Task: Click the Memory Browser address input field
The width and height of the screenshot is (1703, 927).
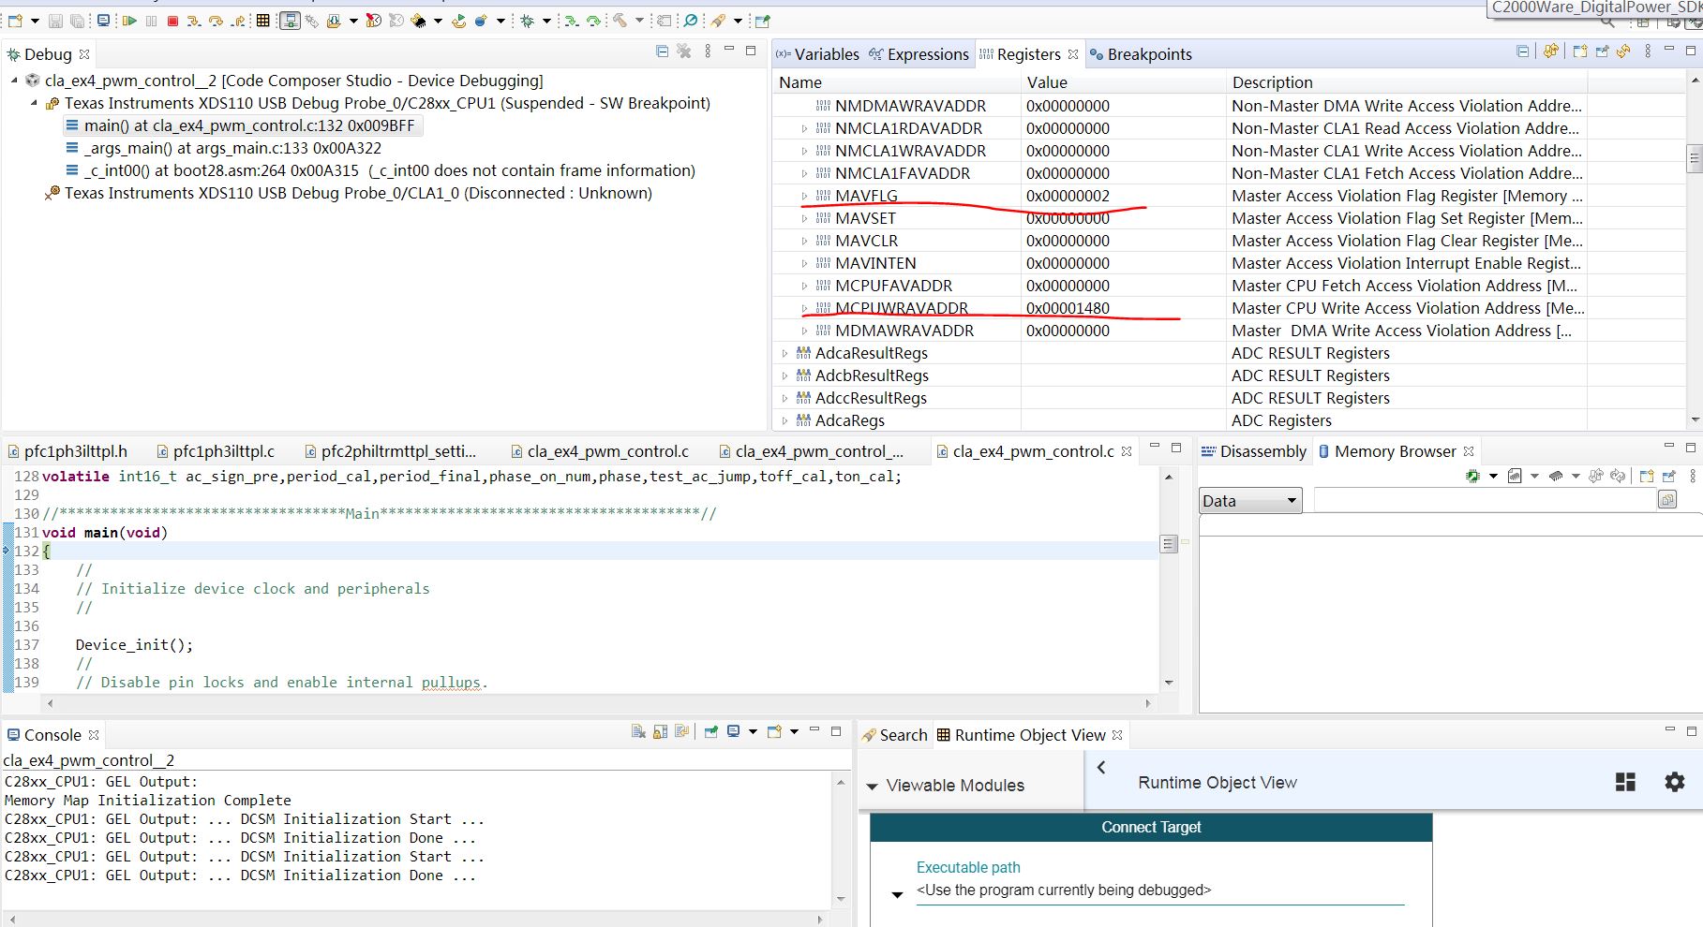Action: 1485,501
